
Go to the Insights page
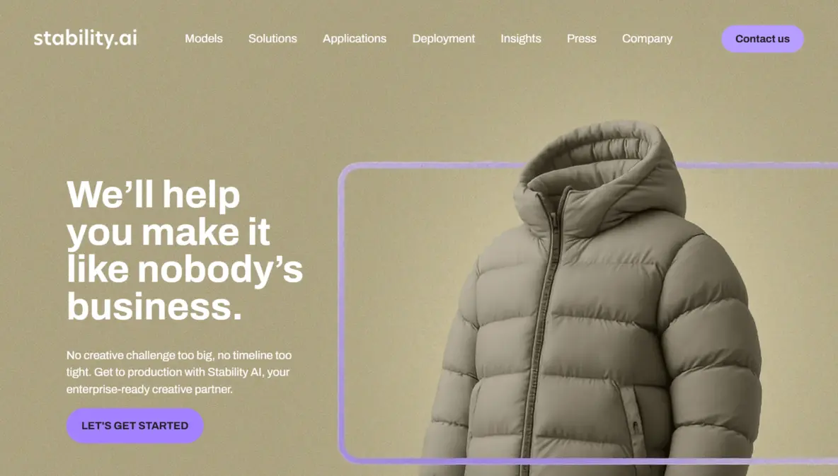click(520, 38)
